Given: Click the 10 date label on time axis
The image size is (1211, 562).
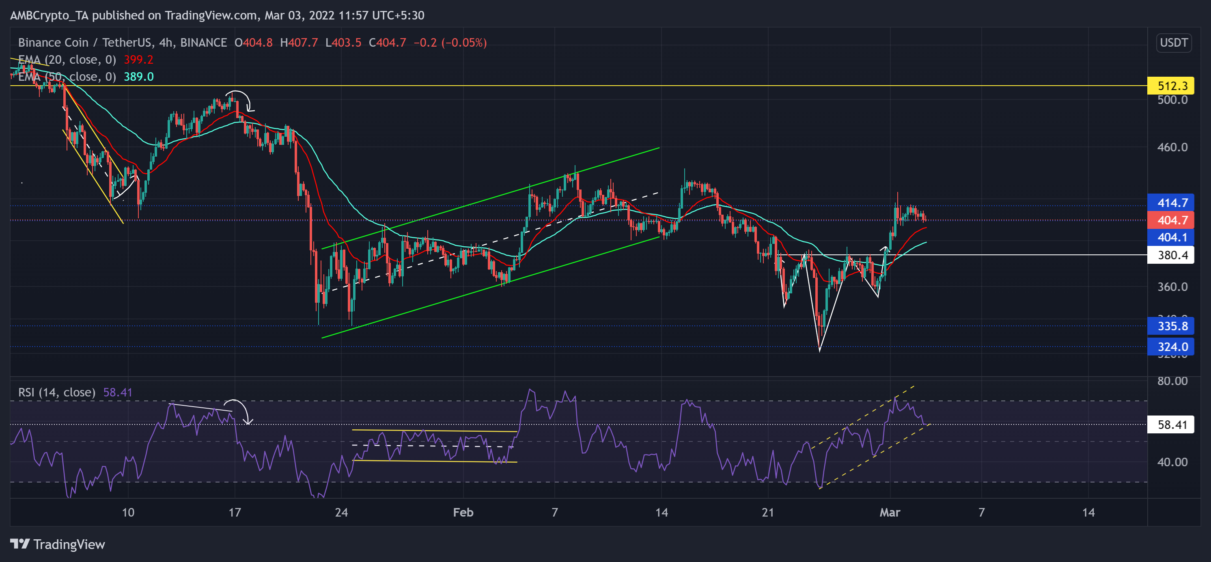Looking at the screenshot, I should [x=128, y=512].
